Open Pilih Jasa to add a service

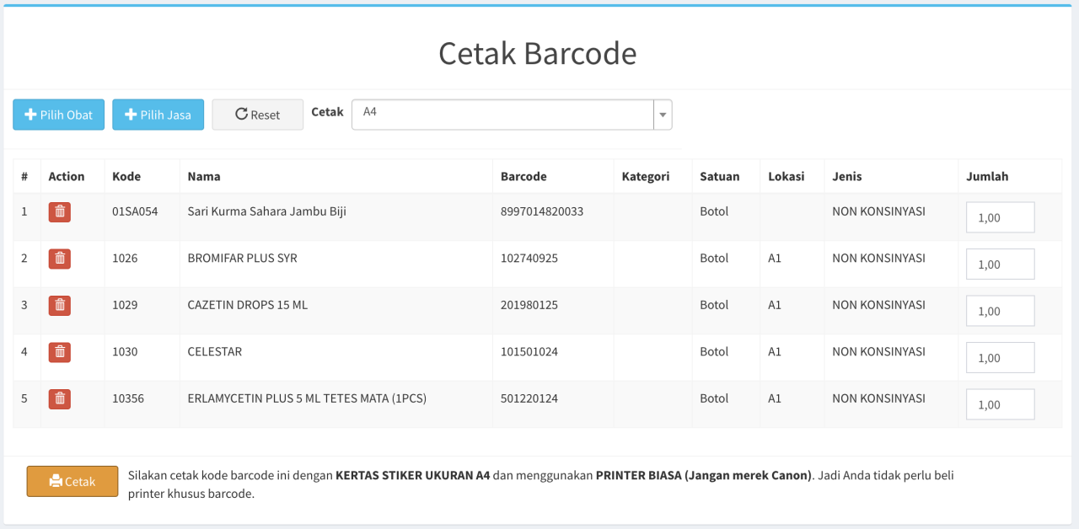click(x=158, y=115)
